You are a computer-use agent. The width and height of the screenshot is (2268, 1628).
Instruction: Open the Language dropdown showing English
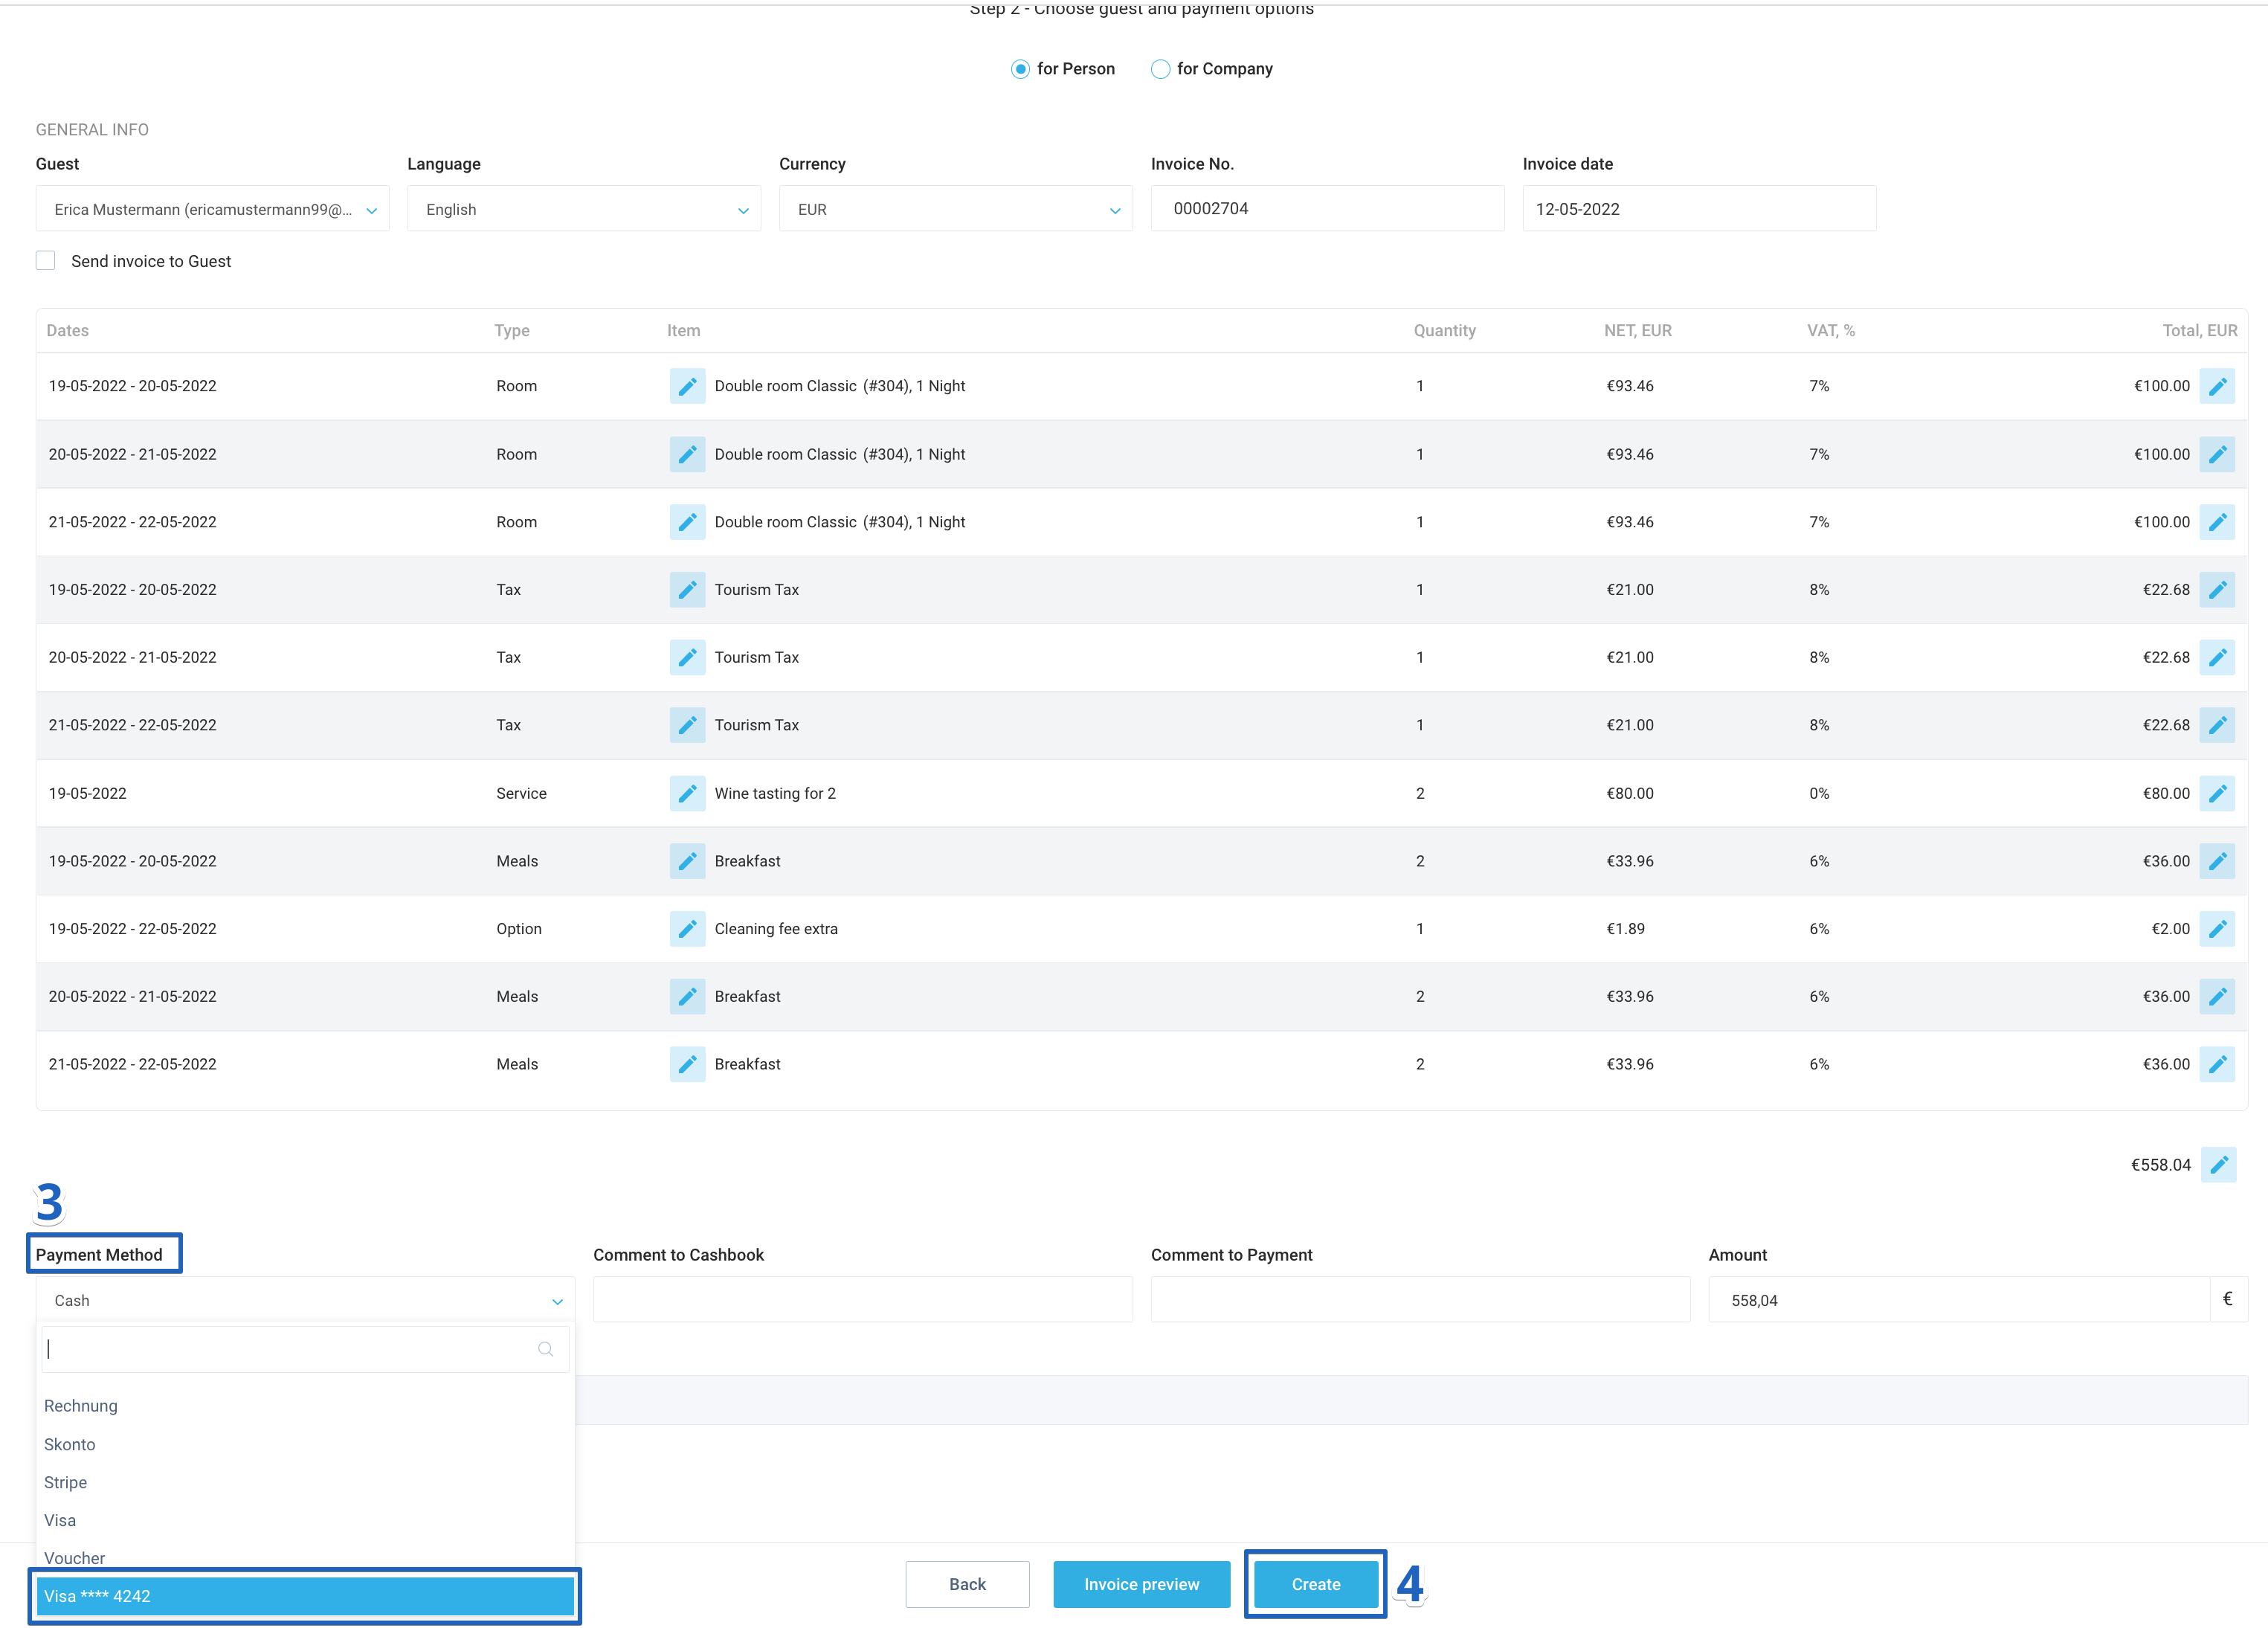coord(584,209)
